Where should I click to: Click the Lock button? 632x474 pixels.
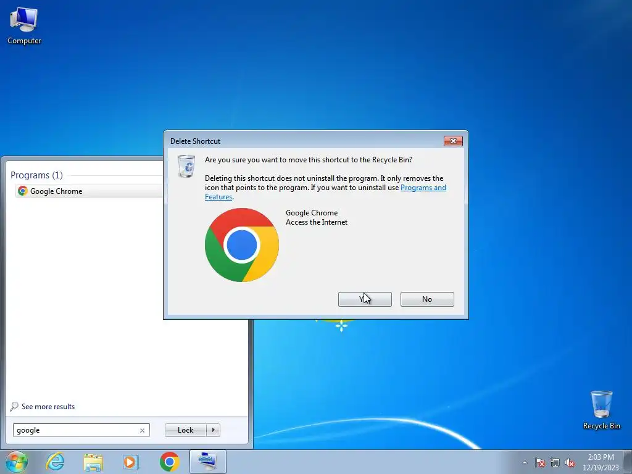tap(185, 430)
